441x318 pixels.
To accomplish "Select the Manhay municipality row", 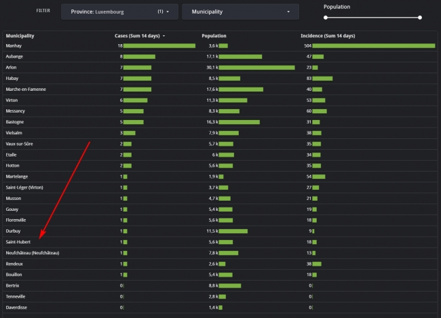I will (220, 46).
